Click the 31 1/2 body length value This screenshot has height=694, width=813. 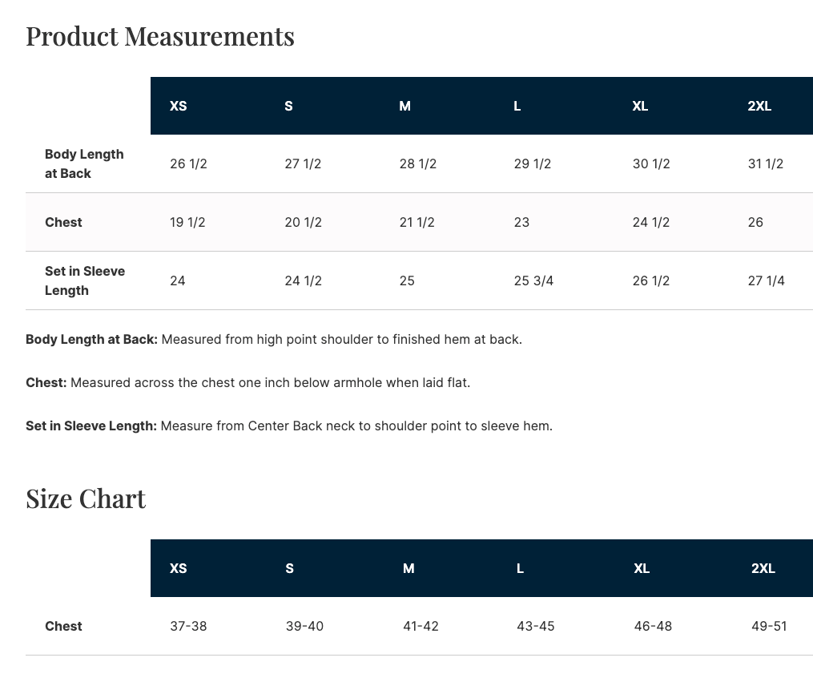[766, 163]
